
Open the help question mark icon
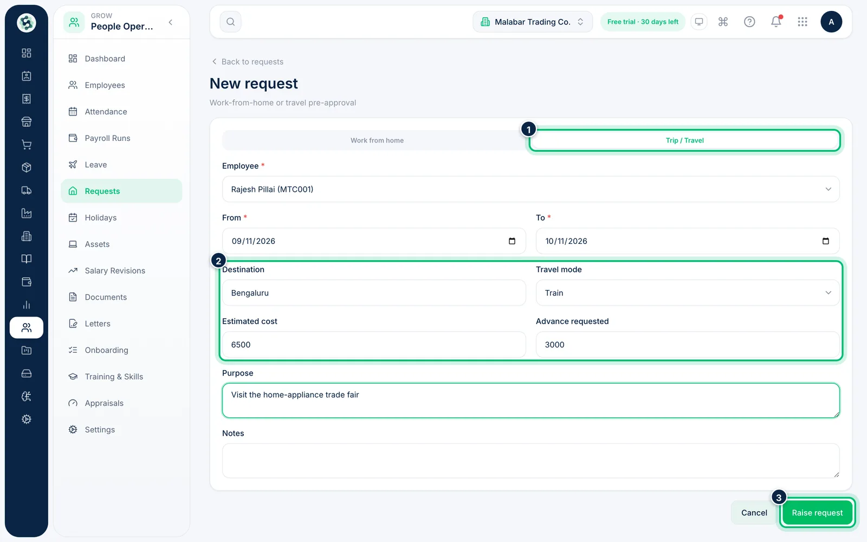[749, 22]
